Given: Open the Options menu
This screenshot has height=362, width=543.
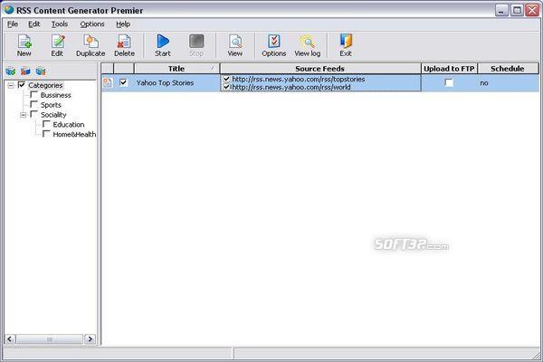Looking at the screenshot, I should click(x=92, y=24).
